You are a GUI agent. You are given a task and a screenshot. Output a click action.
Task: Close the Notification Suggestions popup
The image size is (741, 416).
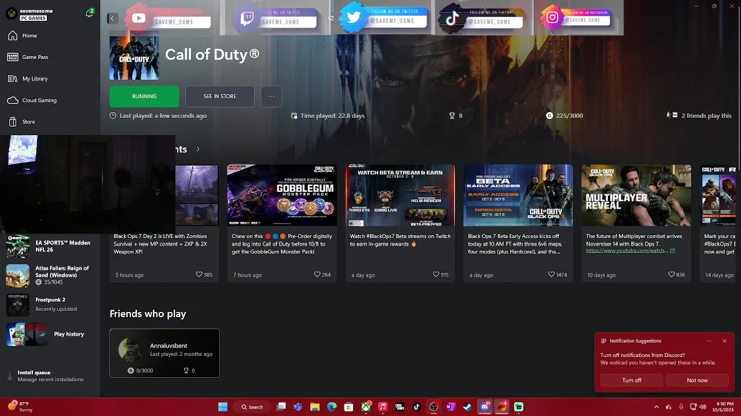click(x=724, y=341)
